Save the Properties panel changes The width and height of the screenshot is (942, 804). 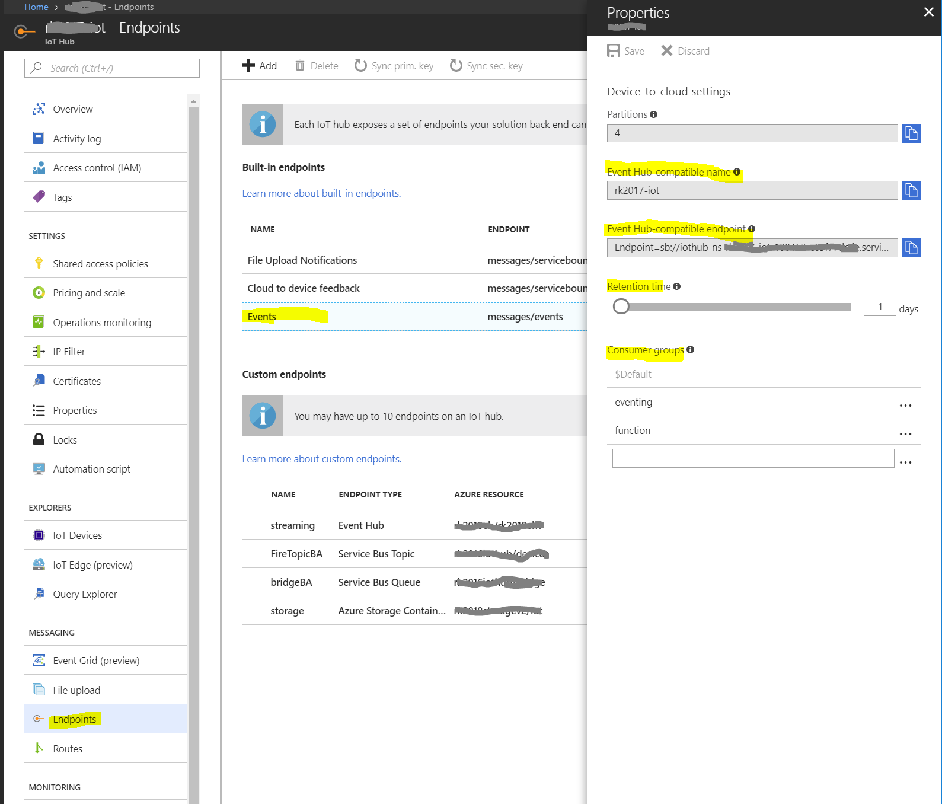click(625, 51)
